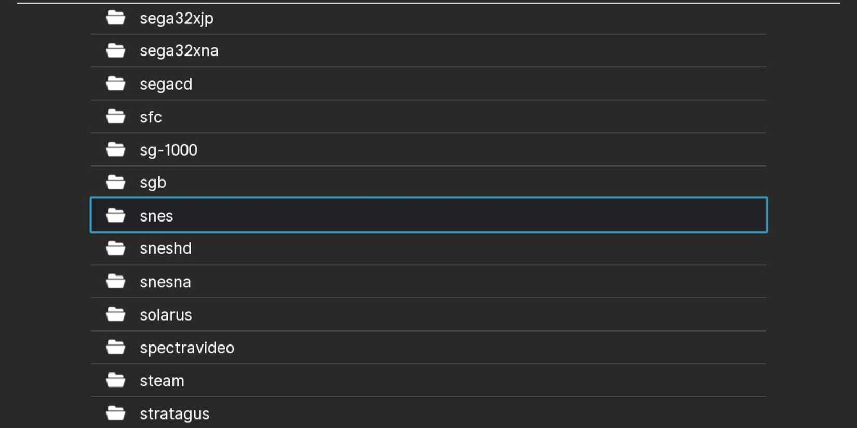Image resolution: width=857 pixels, height=428 pixels.
Task: Click the folder icon for steam
Action: (115, 380)
